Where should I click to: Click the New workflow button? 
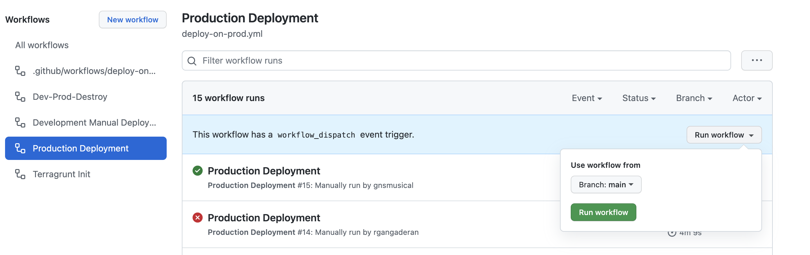tap(133, 20)
